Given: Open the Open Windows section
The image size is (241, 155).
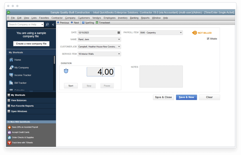Looking at the screenshot, I should [31, 111].
